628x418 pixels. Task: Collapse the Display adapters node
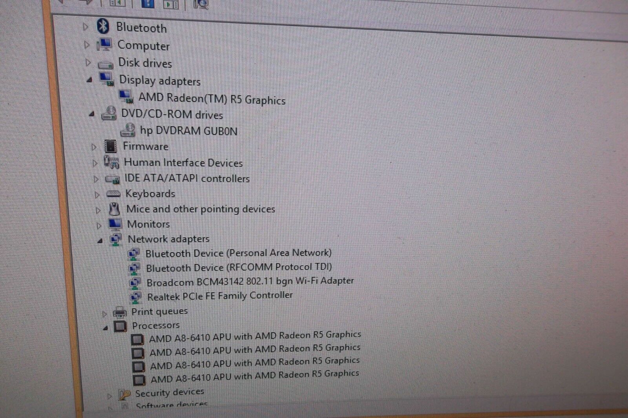coord(89,80)
